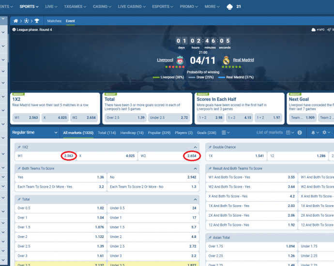Click the spade icon in top navigation

pyautogui.click(x=229, y=7)
